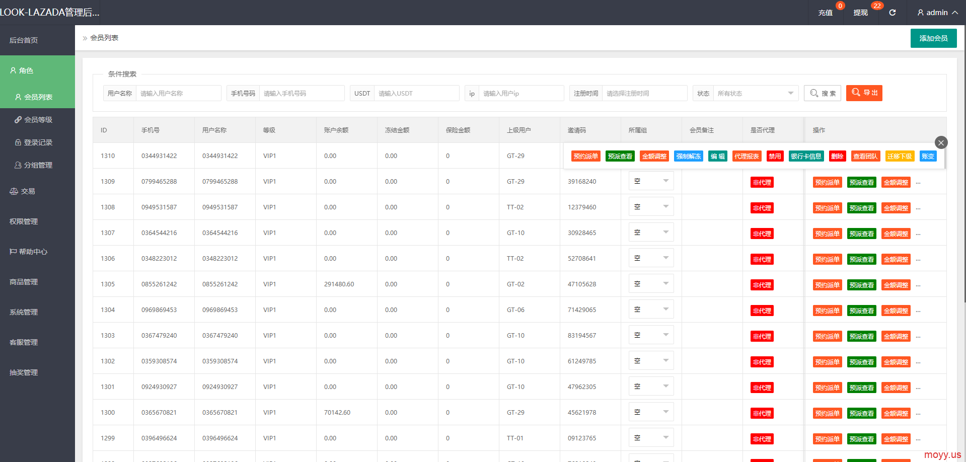Open the 注册时间 date picker field
The width and height of the screenshot is (966, 462).
click(x=645, y=93)
